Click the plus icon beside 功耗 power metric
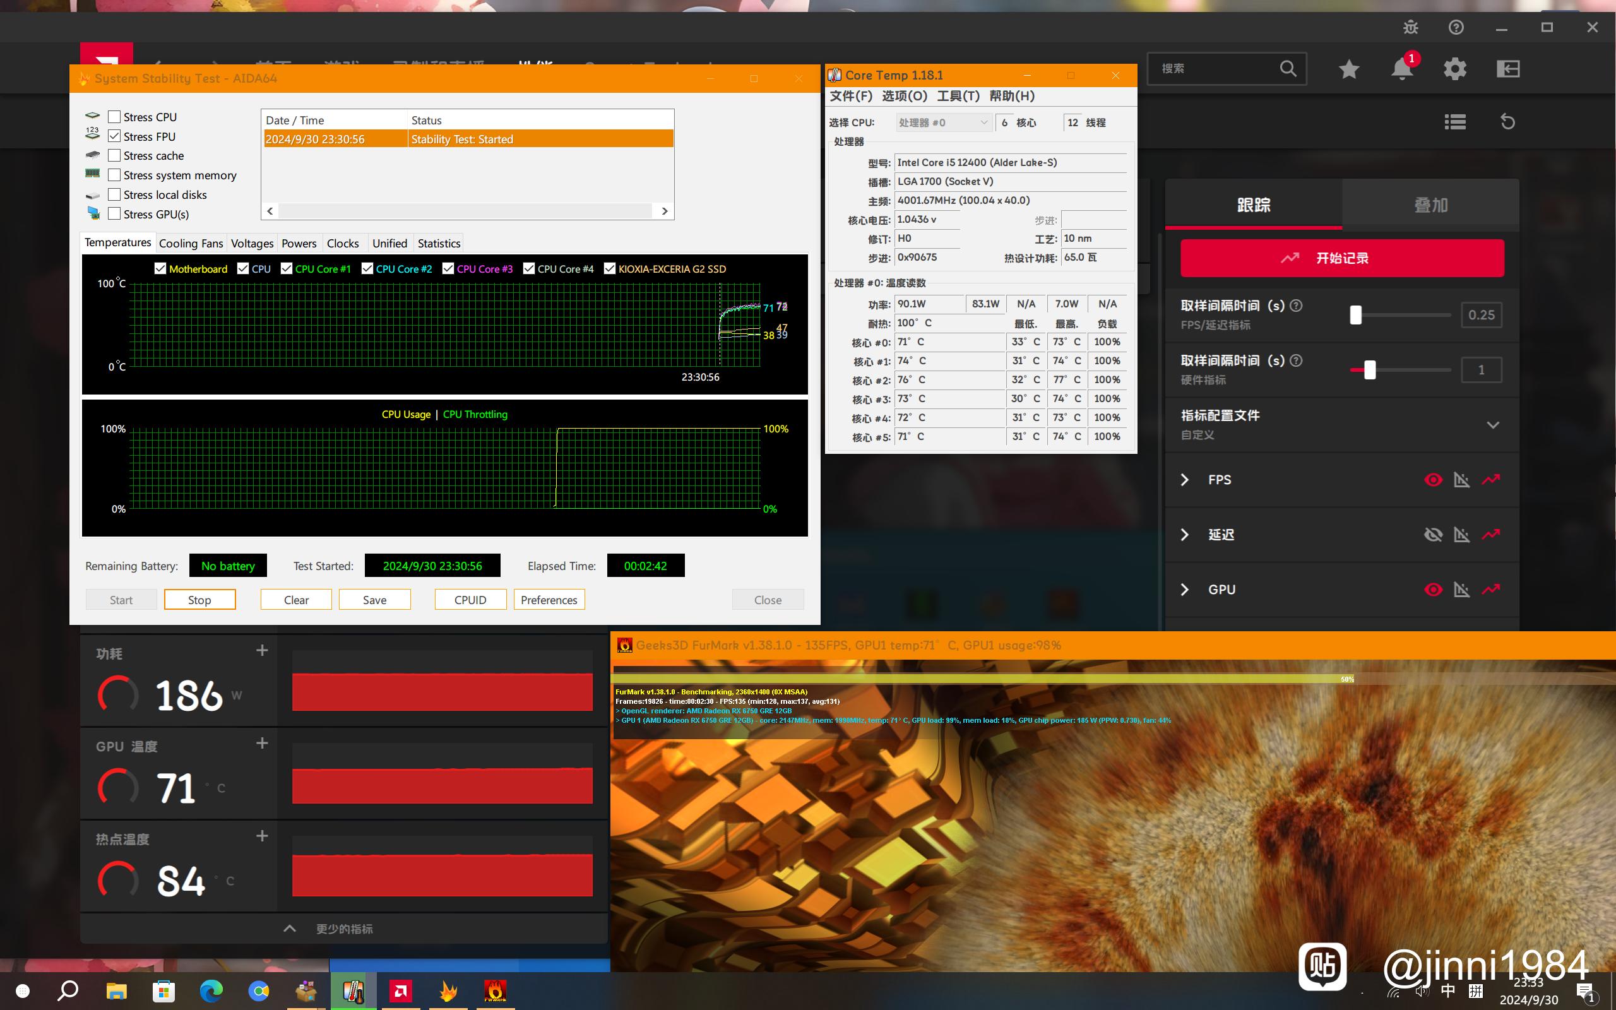The width and height of the screenshot is (1616, 1010). [x=263, y=651]
